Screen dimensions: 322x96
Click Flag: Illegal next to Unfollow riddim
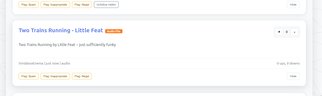82,5
